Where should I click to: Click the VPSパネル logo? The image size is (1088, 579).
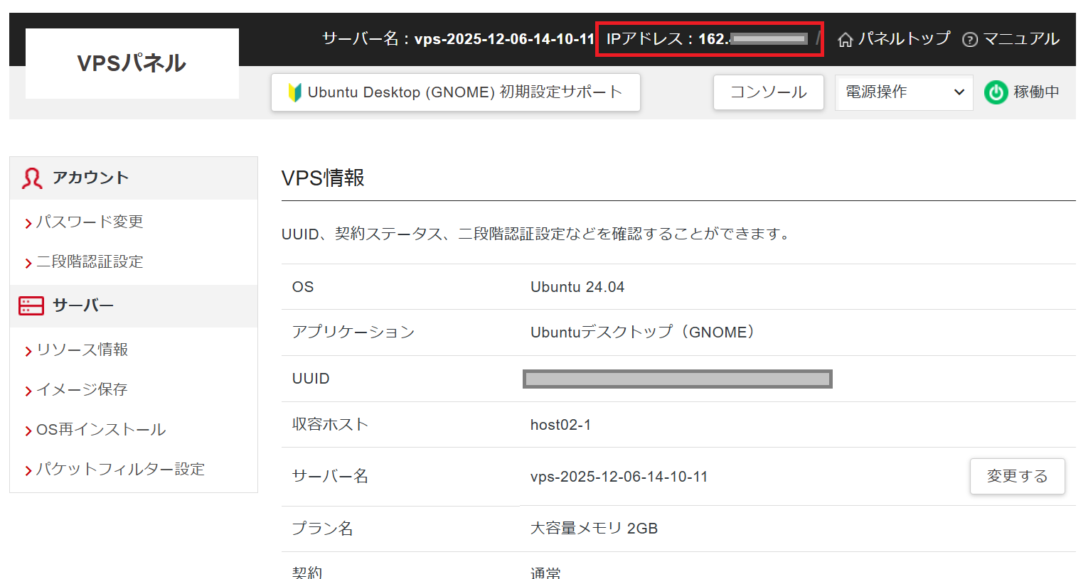pyautogui.click(x=132, y=63)
